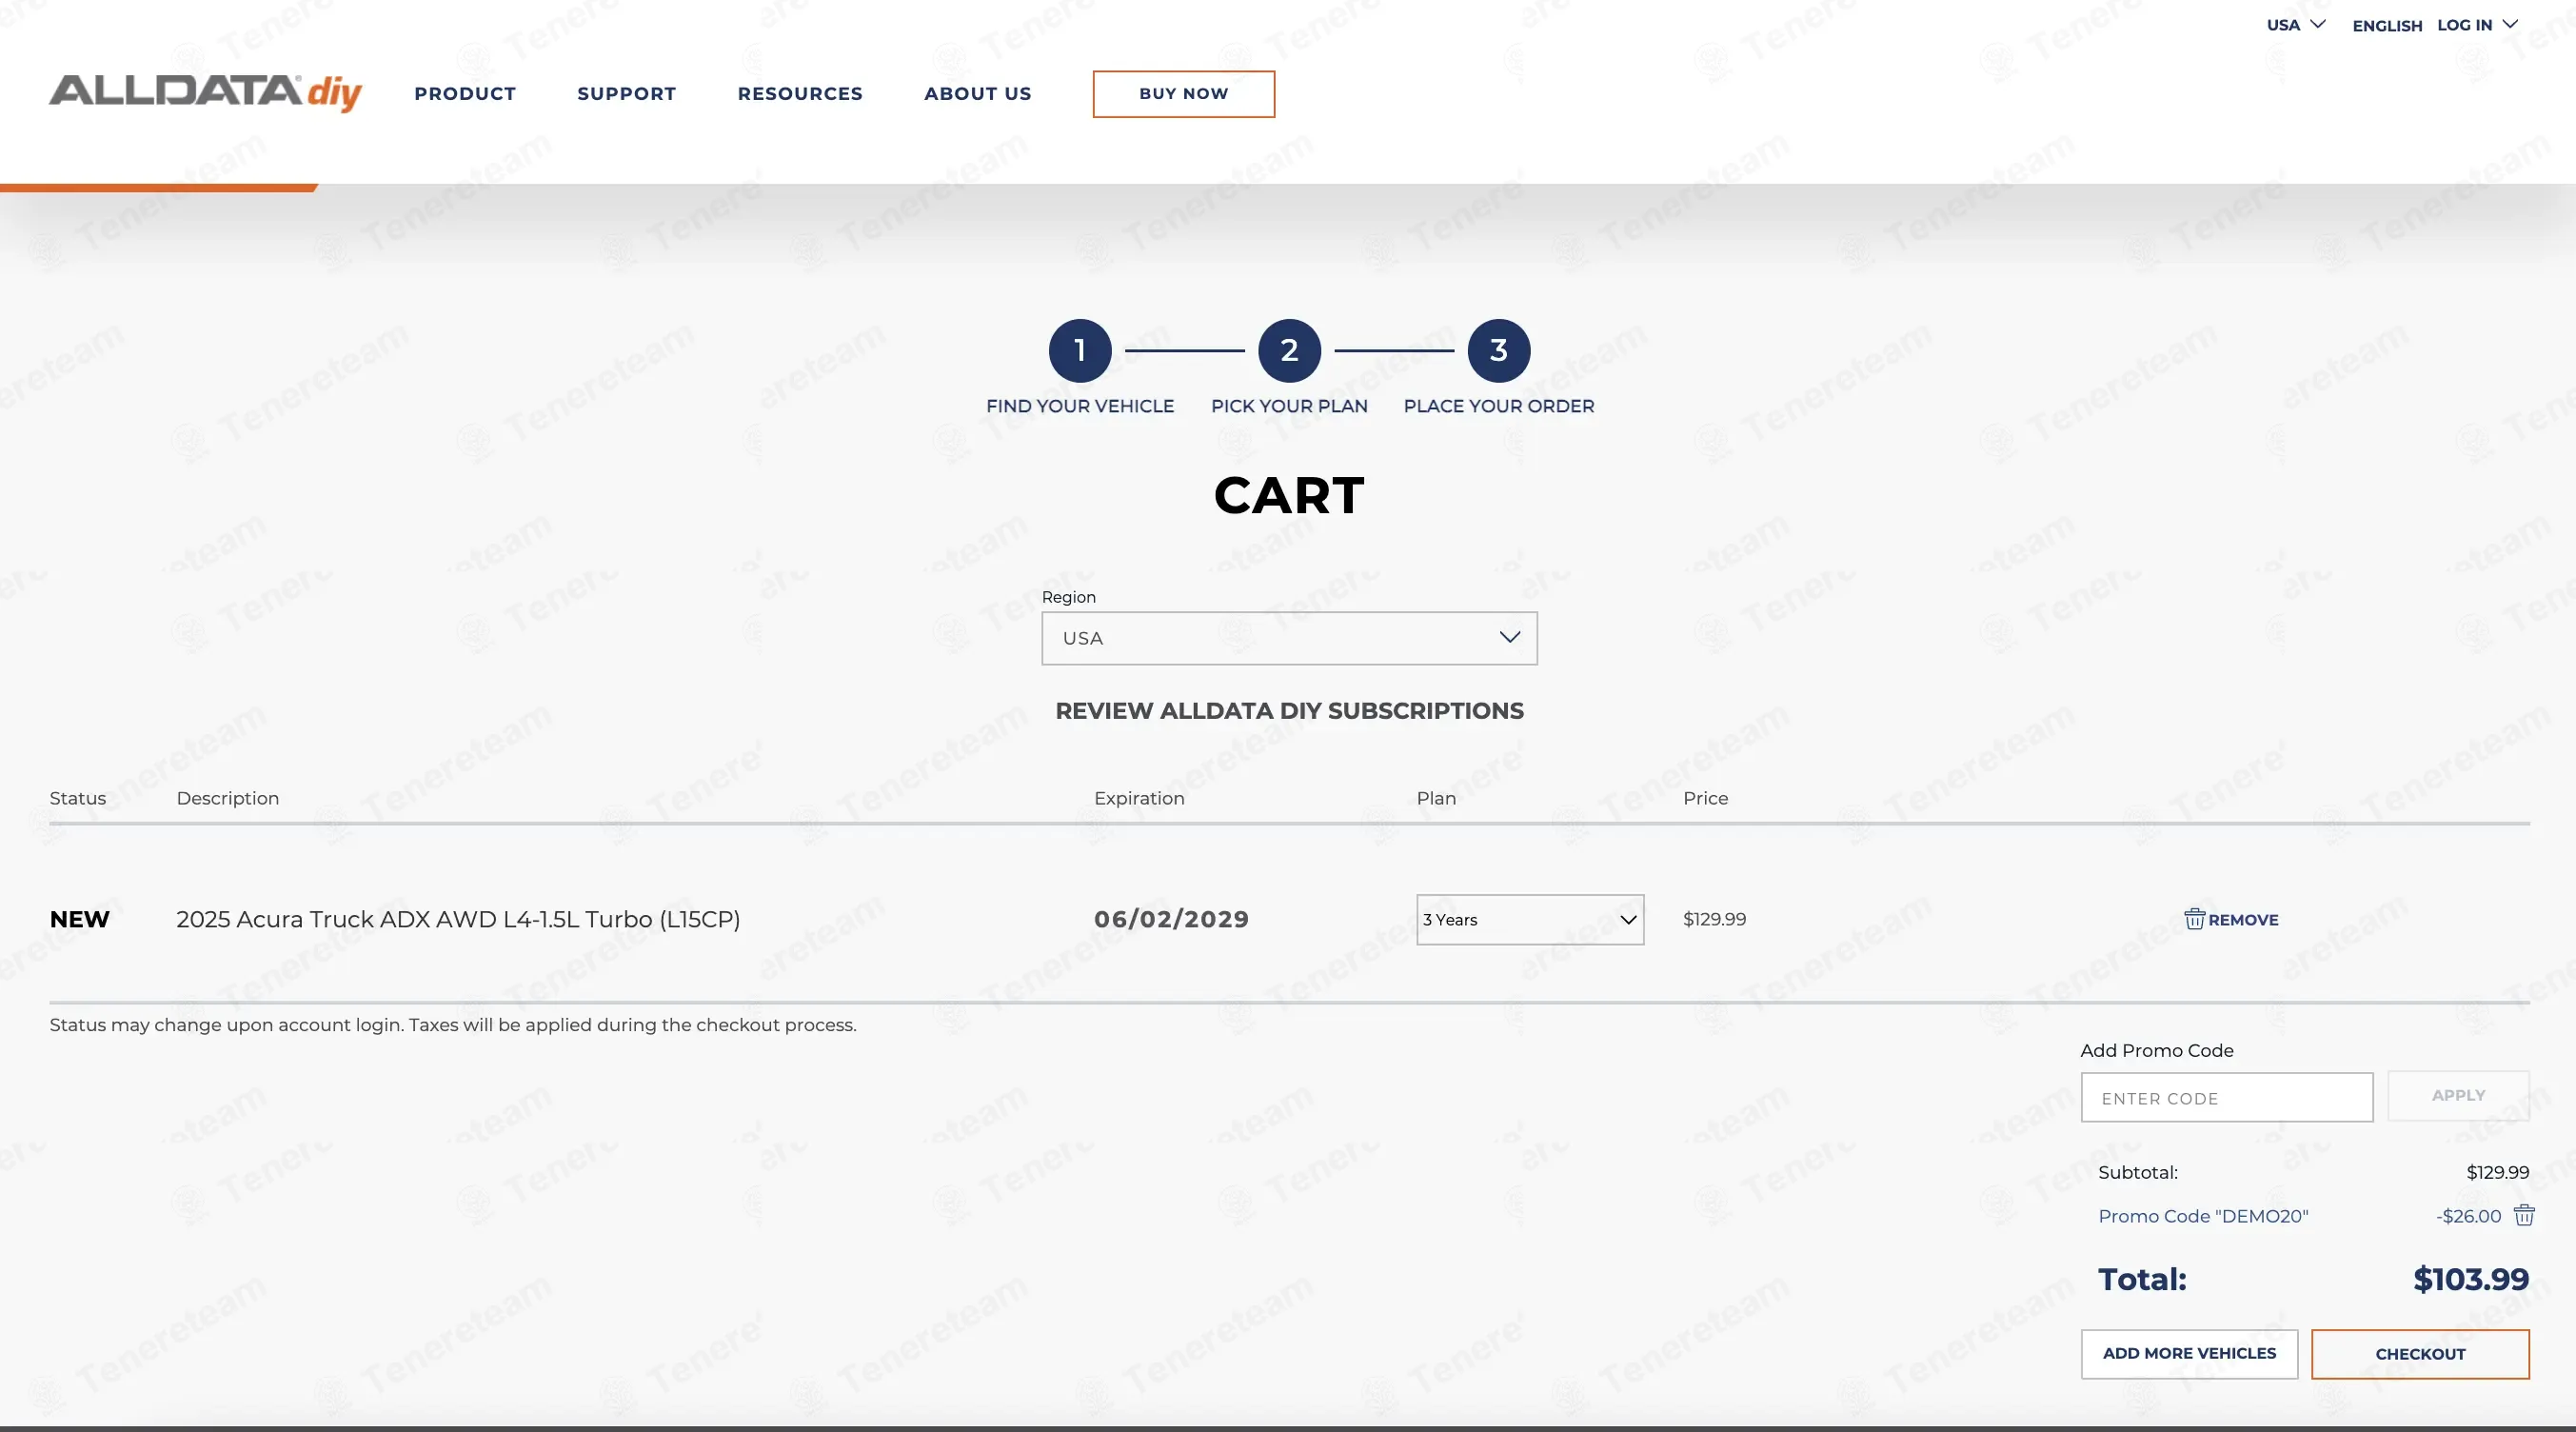This screenshot has width=2576, height=1432.
Task: Open the Product menu
Action: click(x=465, y=93)
